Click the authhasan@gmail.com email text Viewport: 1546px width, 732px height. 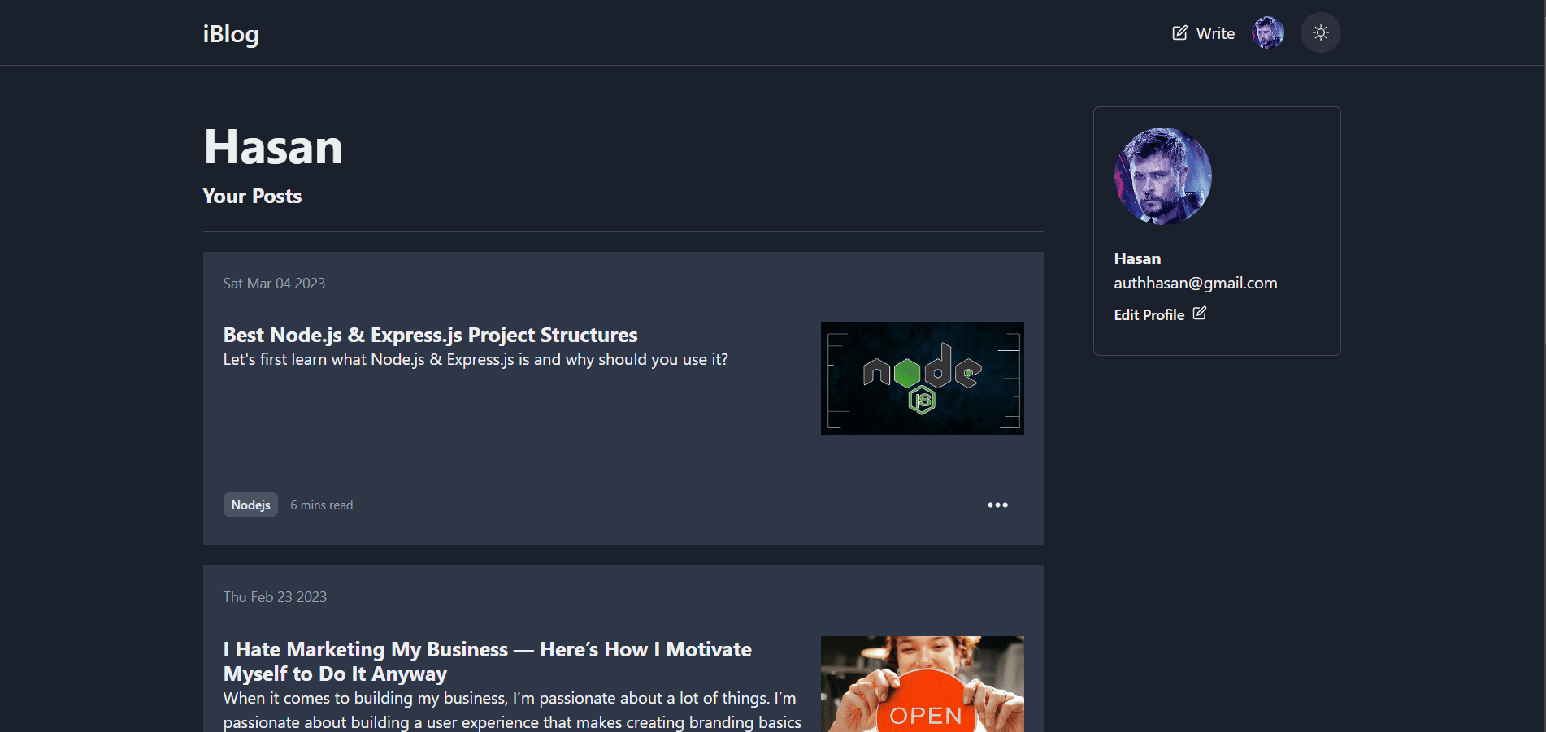click(x=1196, y=283)
